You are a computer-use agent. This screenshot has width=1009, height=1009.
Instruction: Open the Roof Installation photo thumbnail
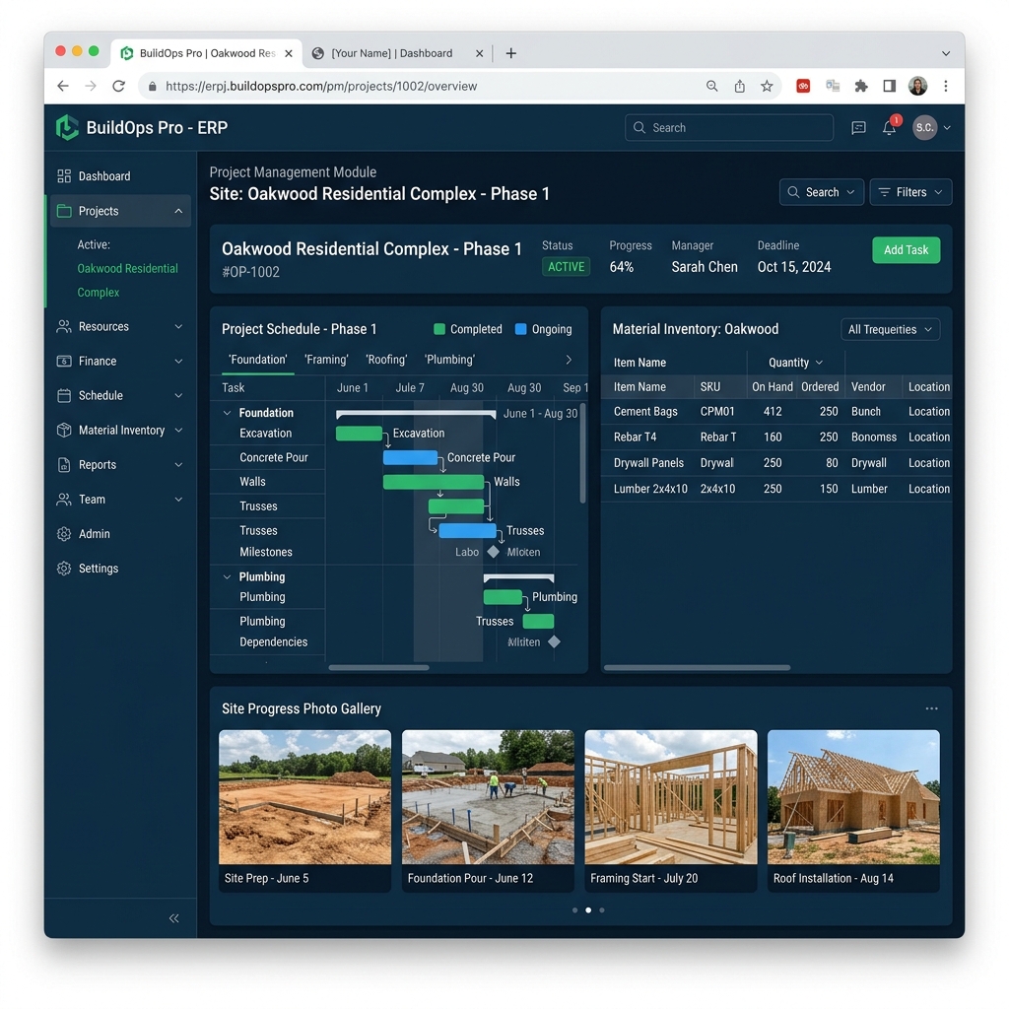click(x=853, y=796)
